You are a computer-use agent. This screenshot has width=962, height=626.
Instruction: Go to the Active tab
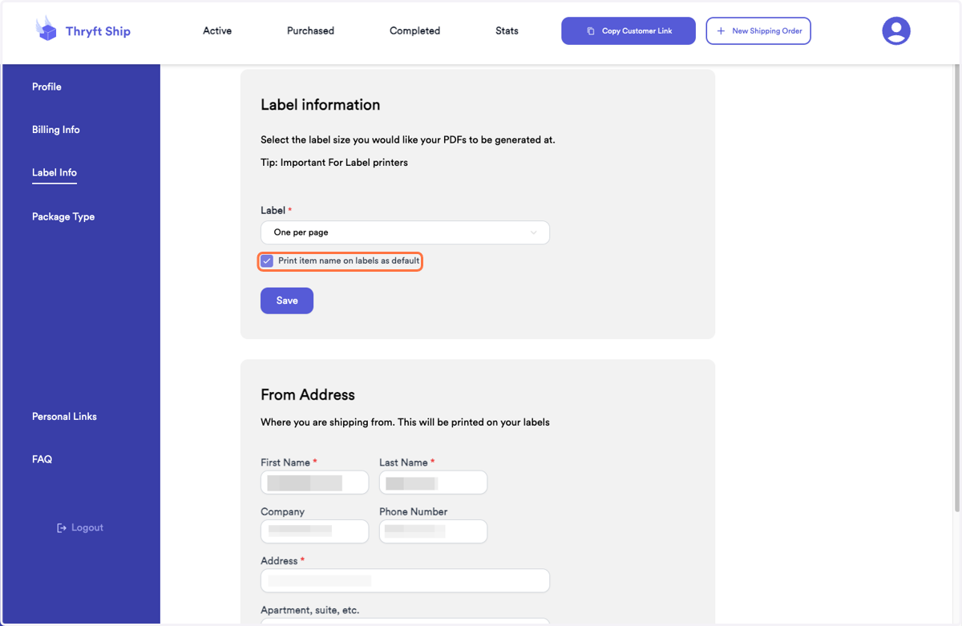[x=217, y=30]
